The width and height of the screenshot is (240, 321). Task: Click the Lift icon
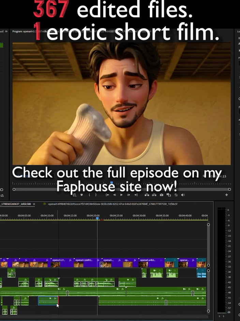click(x=147, y=195)
